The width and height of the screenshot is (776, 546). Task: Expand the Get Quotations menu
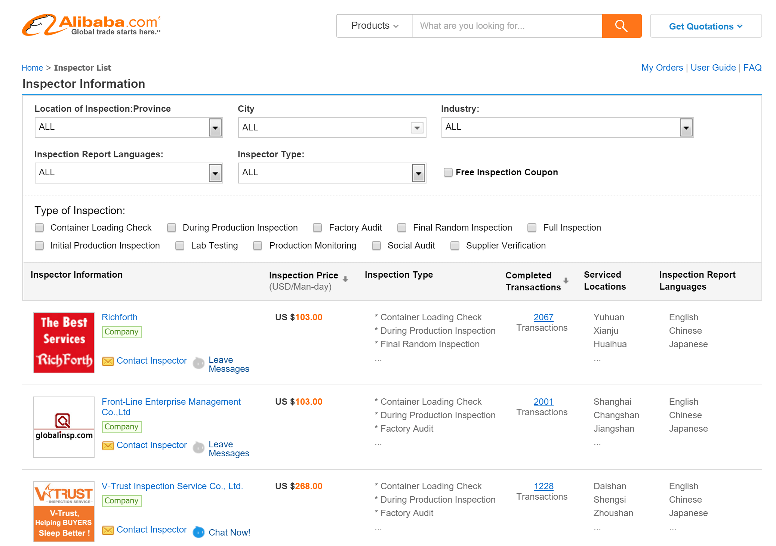point(706,26)
